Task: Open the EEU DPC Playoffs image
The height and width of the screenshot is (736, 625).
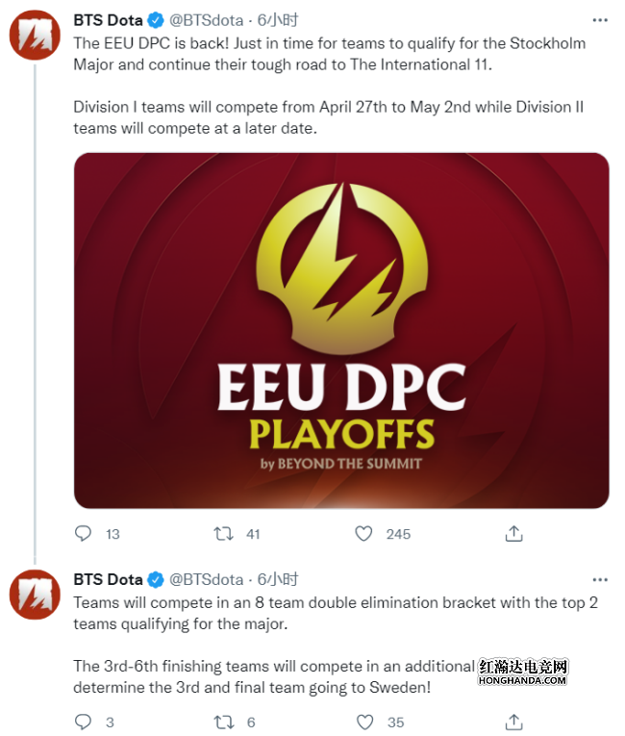Action: coord(340,330)
